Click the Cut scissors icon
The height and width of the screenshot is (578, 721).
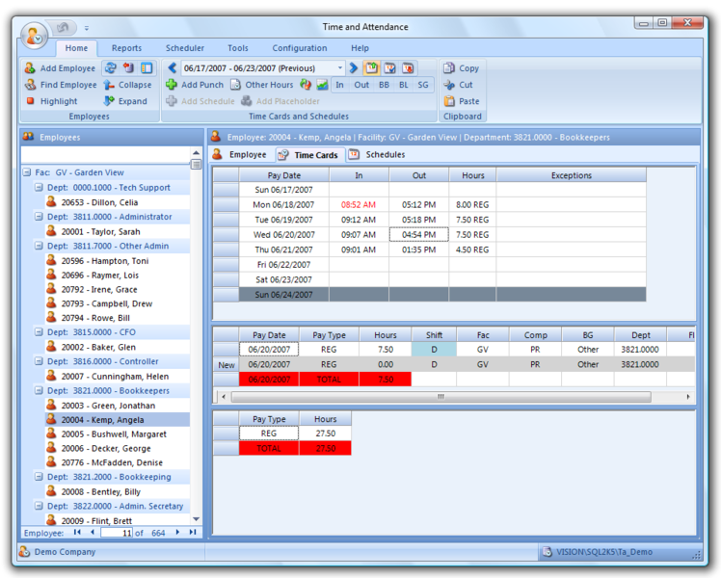point(449,85)
